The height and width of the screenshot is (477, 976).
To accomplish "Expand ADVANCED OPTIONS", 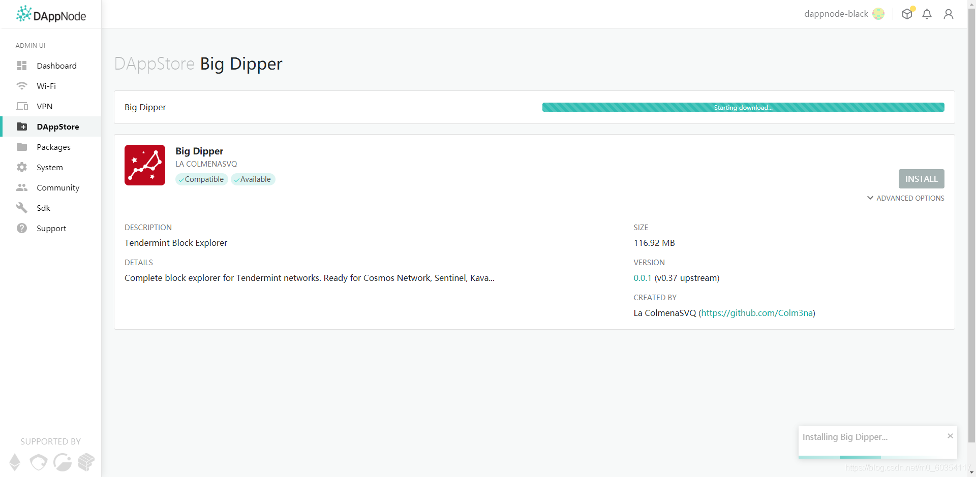I will 906,198.
